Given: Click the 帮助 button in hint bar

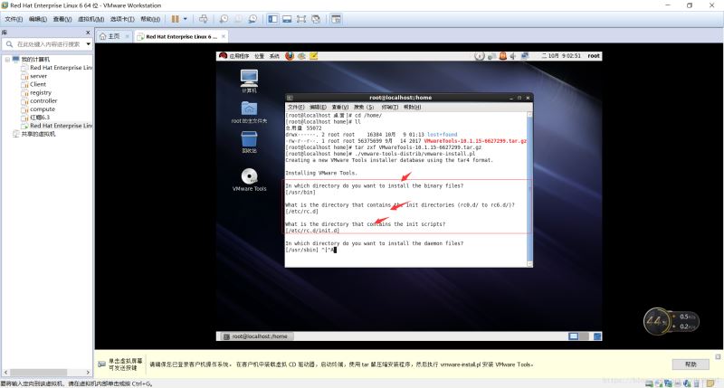Looking at the screenshot, I should pyautogui.click(x=691, y=364).
